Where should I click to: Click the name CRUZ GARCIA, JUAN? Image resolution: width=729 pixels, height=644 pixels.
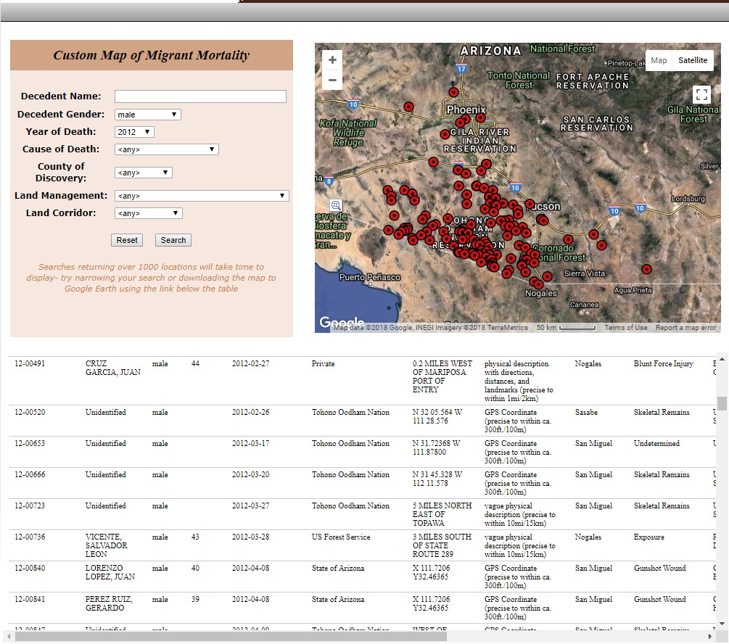(113, 368)
